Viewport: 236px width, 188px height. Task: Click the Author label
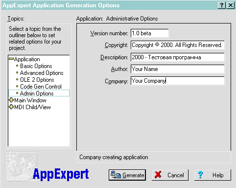pyautogui.click(x=119, y=69)
